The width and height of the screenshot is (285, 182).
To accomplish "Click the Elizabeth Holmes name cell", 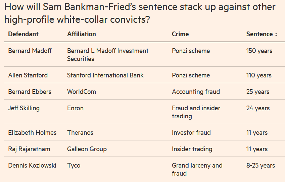I will (x=32, y=133).
